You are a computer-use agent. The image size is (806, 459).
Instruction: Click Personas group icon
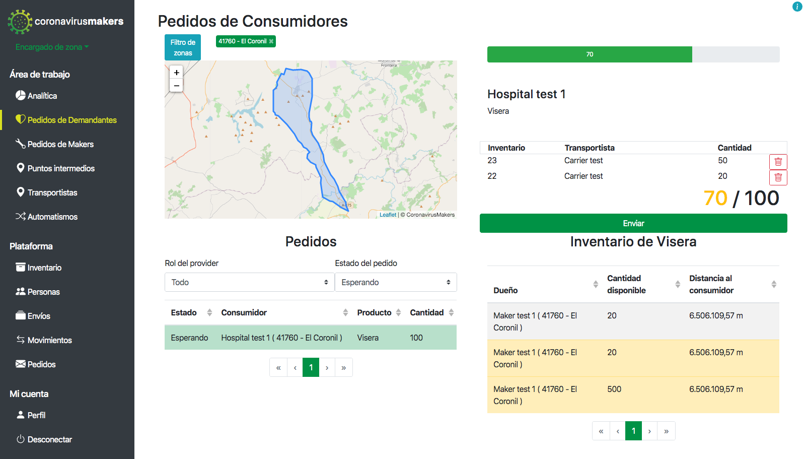pyautogui.click(x=21, y=291)
